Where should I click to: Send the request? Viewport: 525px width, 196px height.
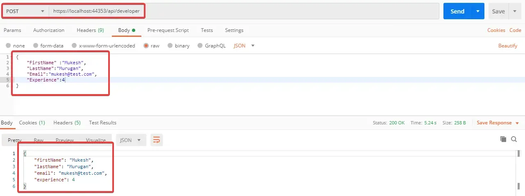coord(457,11)
